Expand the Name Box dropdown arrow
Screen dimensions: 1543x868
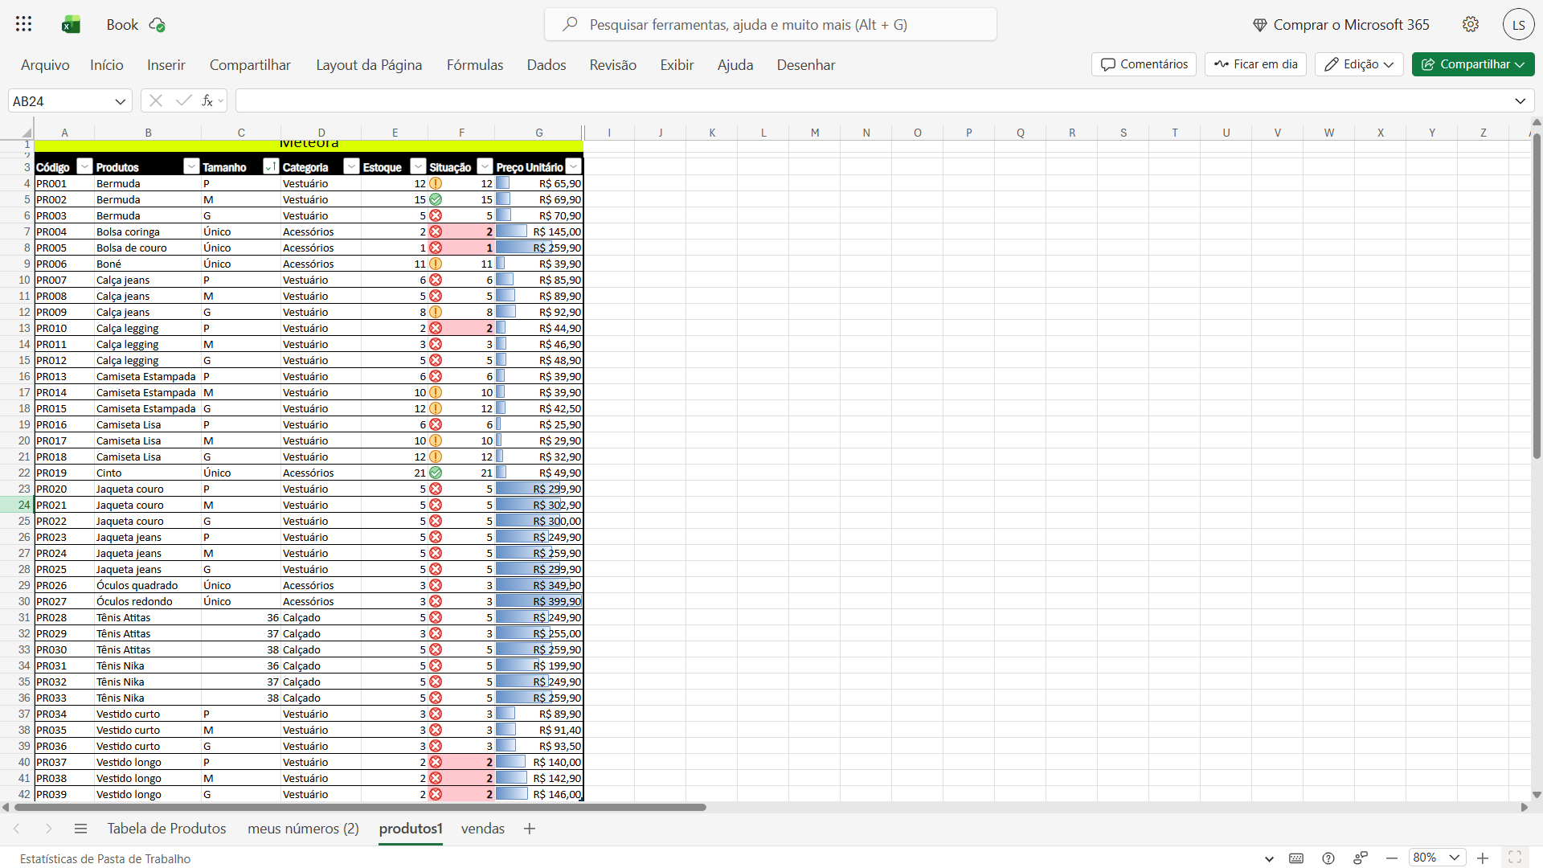coord(120,101)
